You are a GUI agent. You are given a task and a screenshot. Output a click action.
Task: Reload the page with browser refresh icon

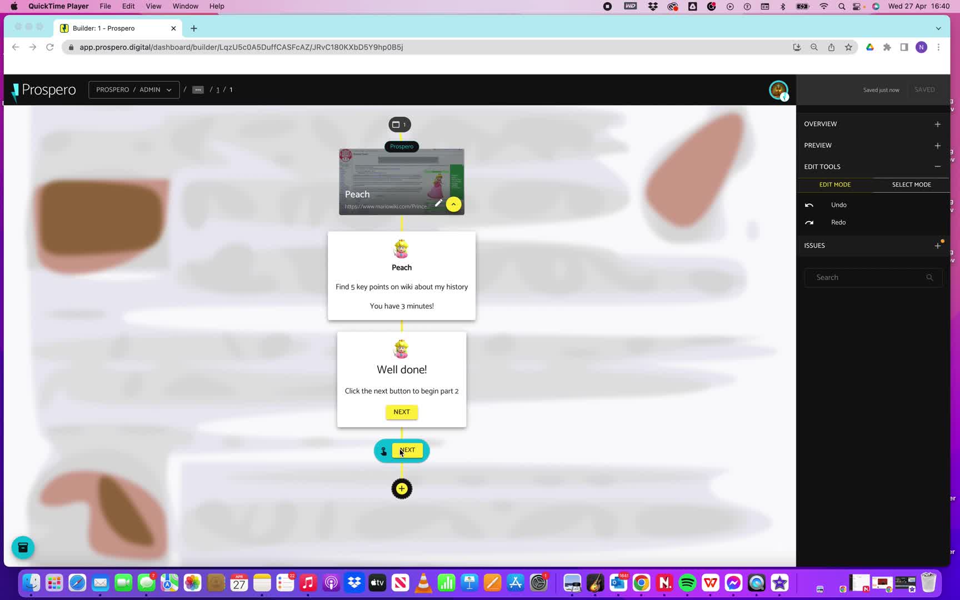[50, 47]
